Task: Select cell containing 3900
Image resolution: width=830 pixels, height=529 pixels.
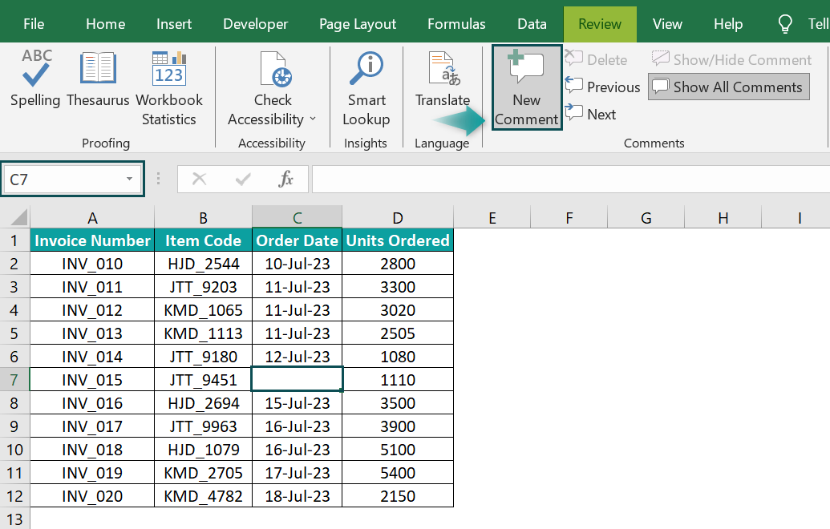Action: 398,426
